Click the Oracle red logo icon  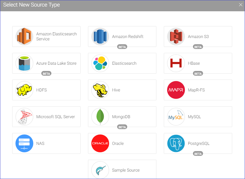click(x=100, y=143)
